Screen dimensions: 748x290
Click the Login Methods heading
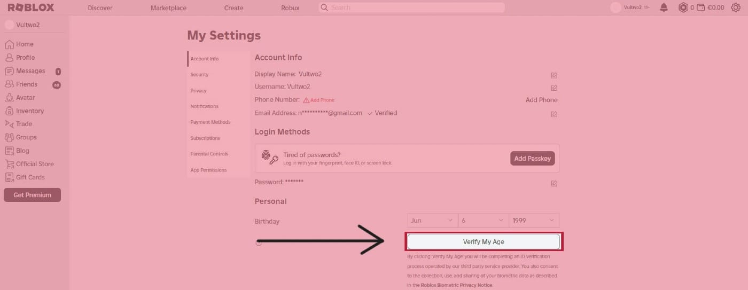pos(282,132)
